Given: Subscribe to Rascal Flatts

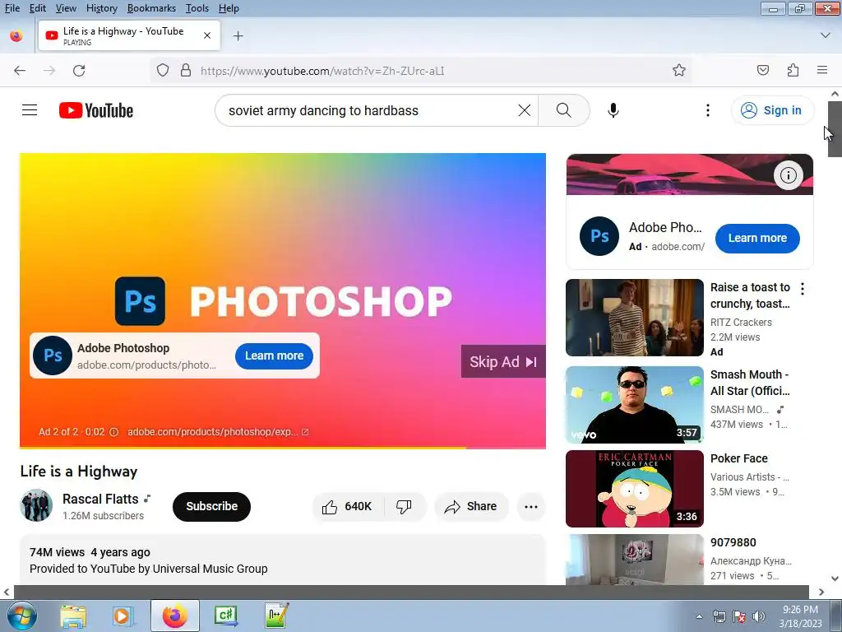Looking at the screenshot, I should 211,506.
